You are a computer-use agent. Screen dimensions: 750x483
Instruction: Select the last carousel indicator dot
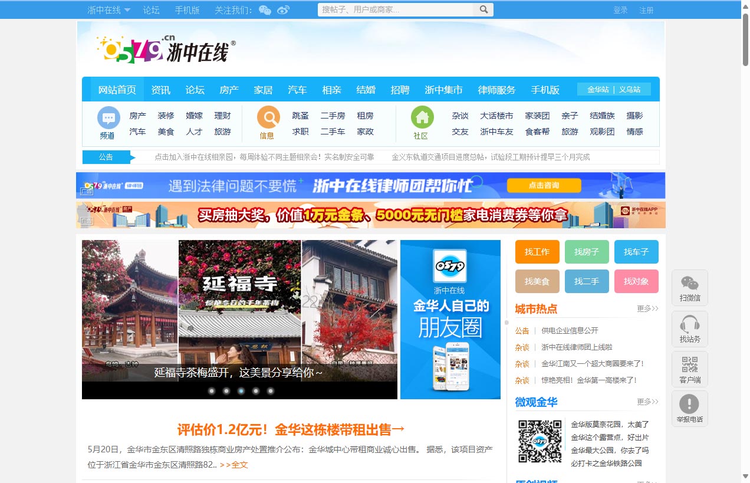pos(271,391)
